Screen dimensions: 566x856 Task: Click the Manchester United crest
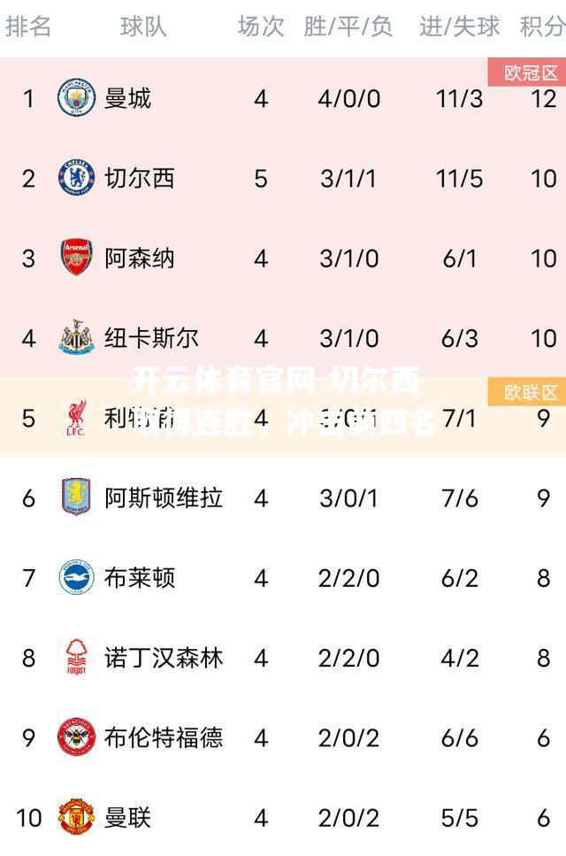pos(76,817)
